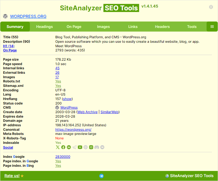Image resolution: width=218 pixels, height=181 pixels.
Task: Switch to the Headings tab
Action: [45, 27]
